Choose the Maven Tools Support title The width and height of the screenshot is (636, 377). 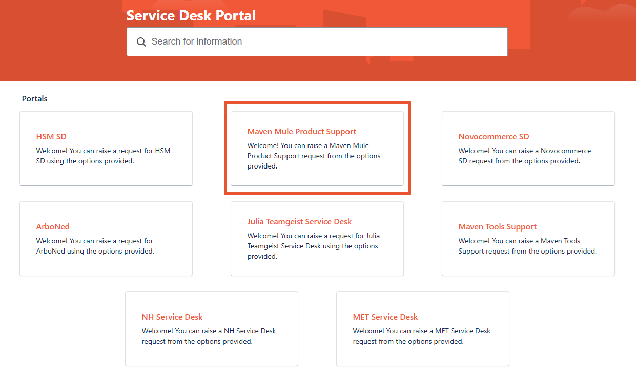tap(497, 227)
